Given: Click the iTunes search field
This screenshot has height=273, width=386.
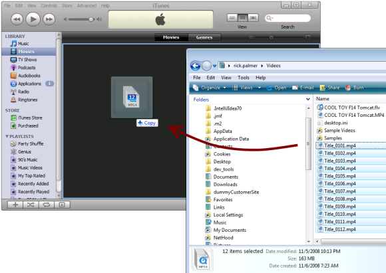Looking at the screenshot, I should click(288, 18).
